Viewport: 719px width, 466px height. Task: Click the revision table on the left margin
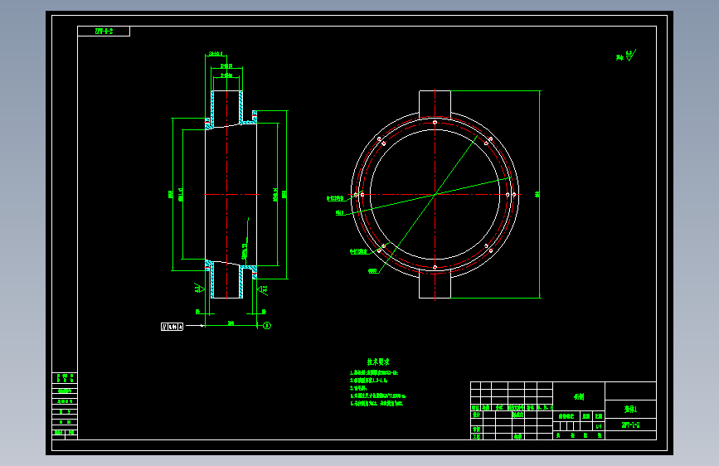click(65, 406)
